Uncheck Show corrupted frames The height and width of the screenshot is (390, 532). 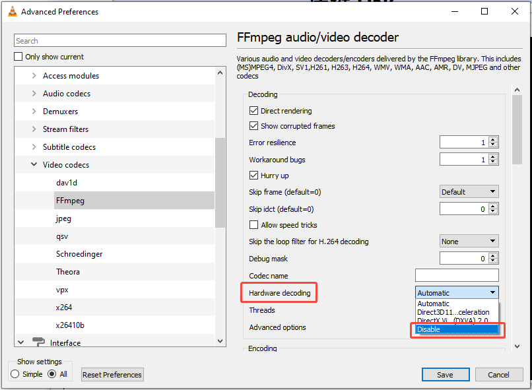click(x=253, y=126)
